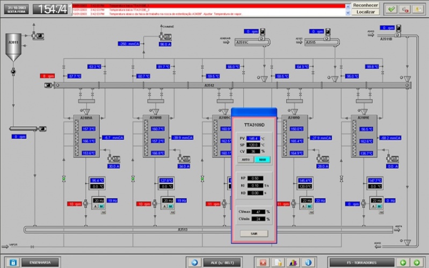
Task: Open the F5 - TORRADORES screen selector
Action: [362, 263]
